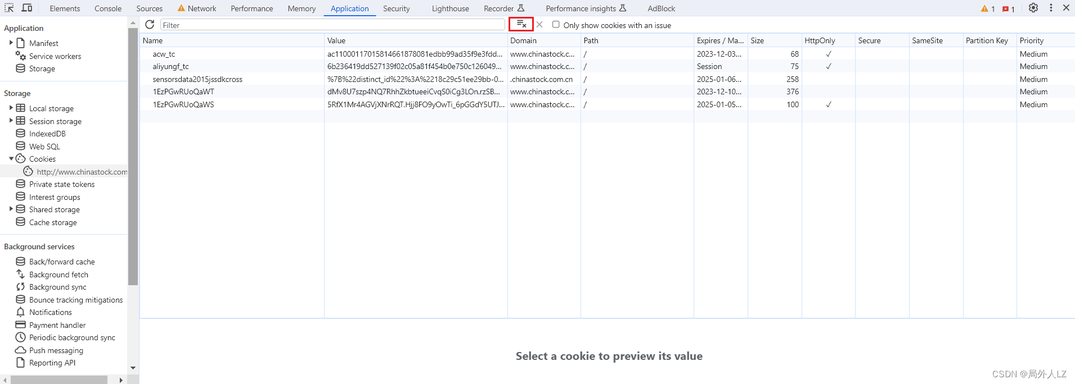The width and height of the screenshot is (1075, 384).
Task: Click the inspect element picker icon
Action: [x=9, y=8]
